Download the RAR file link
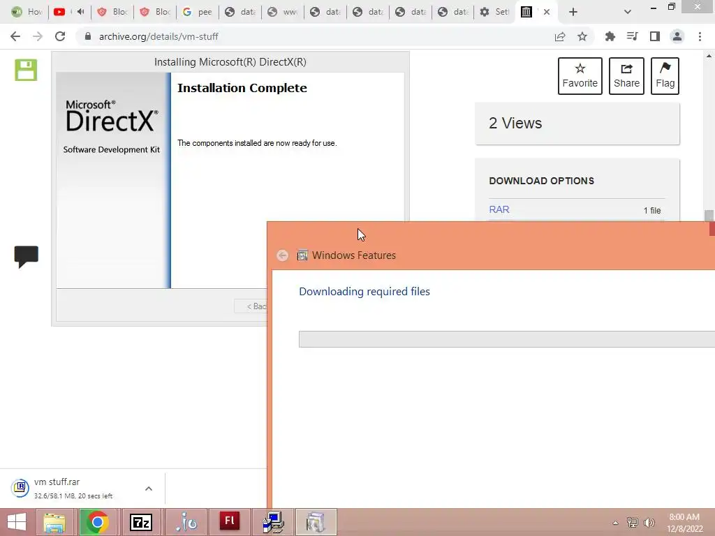 [499, 209]
